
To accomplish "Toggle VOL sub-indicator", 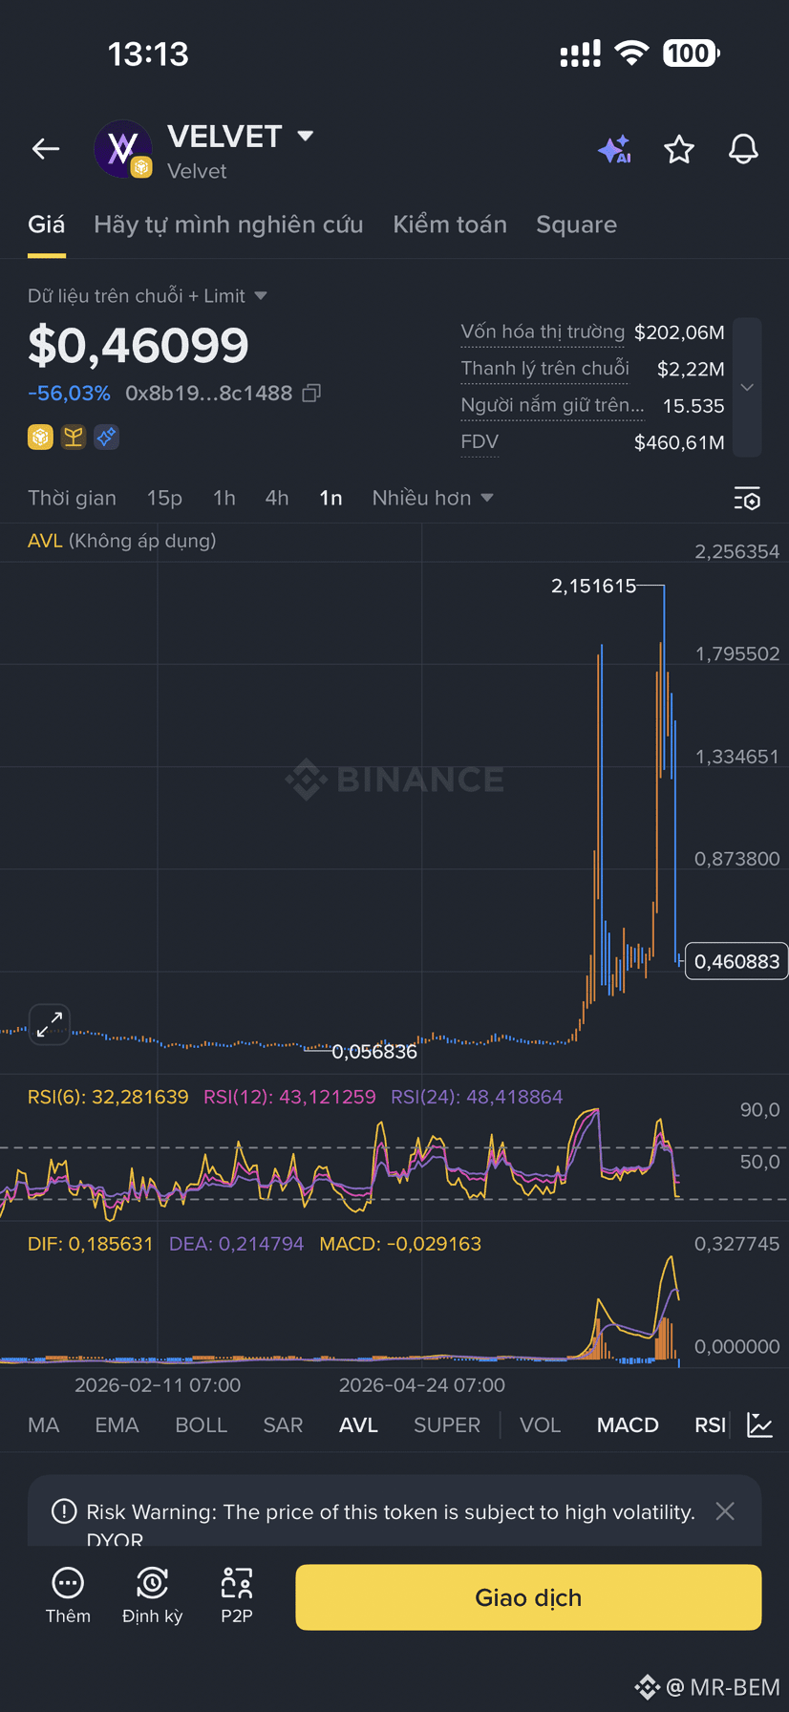I will [540, 1425].
